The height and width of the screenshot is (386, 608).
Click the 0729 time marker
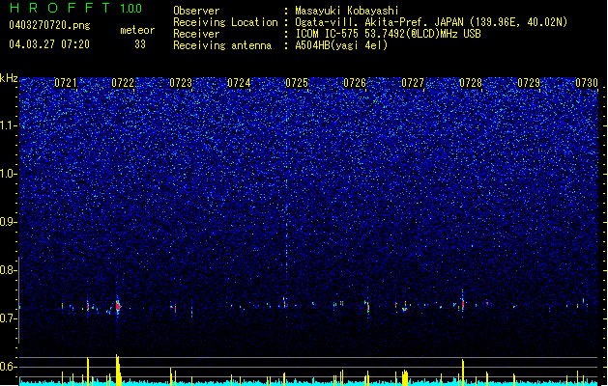coord(529,83)
